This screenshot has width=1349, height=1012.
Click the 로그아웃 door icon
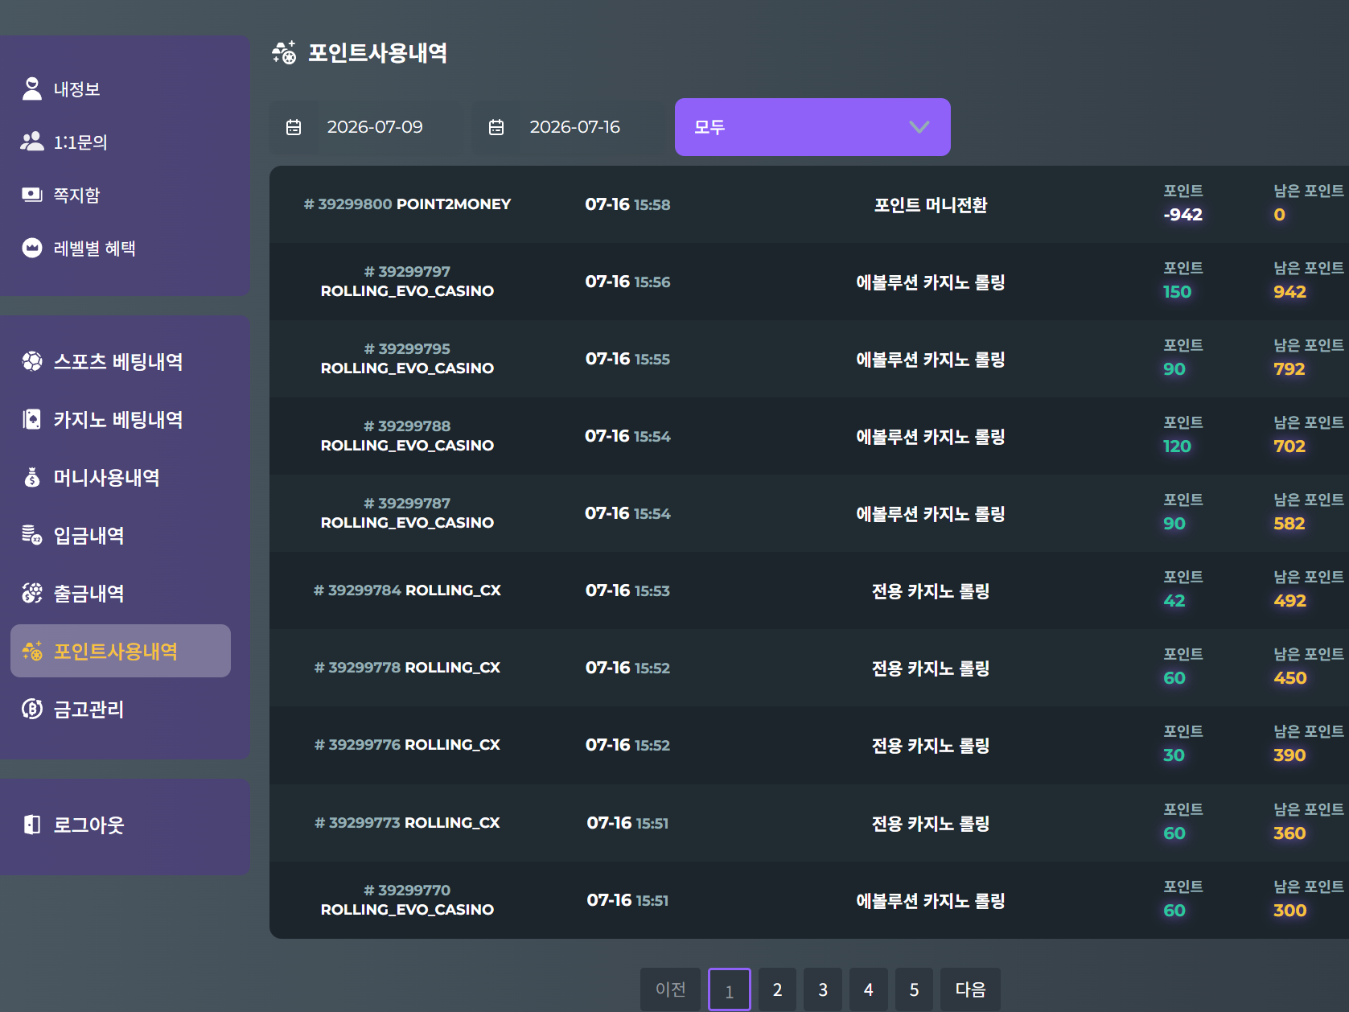pos(32,825)
